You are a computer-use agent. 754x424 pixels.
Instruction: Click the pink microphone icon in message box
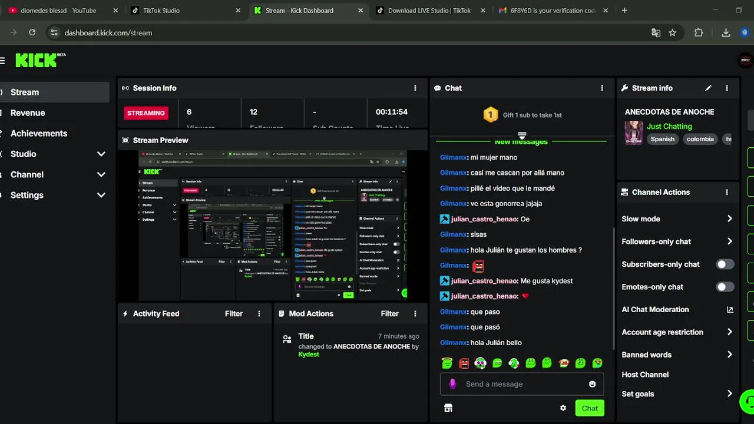[x=452, y=384]
